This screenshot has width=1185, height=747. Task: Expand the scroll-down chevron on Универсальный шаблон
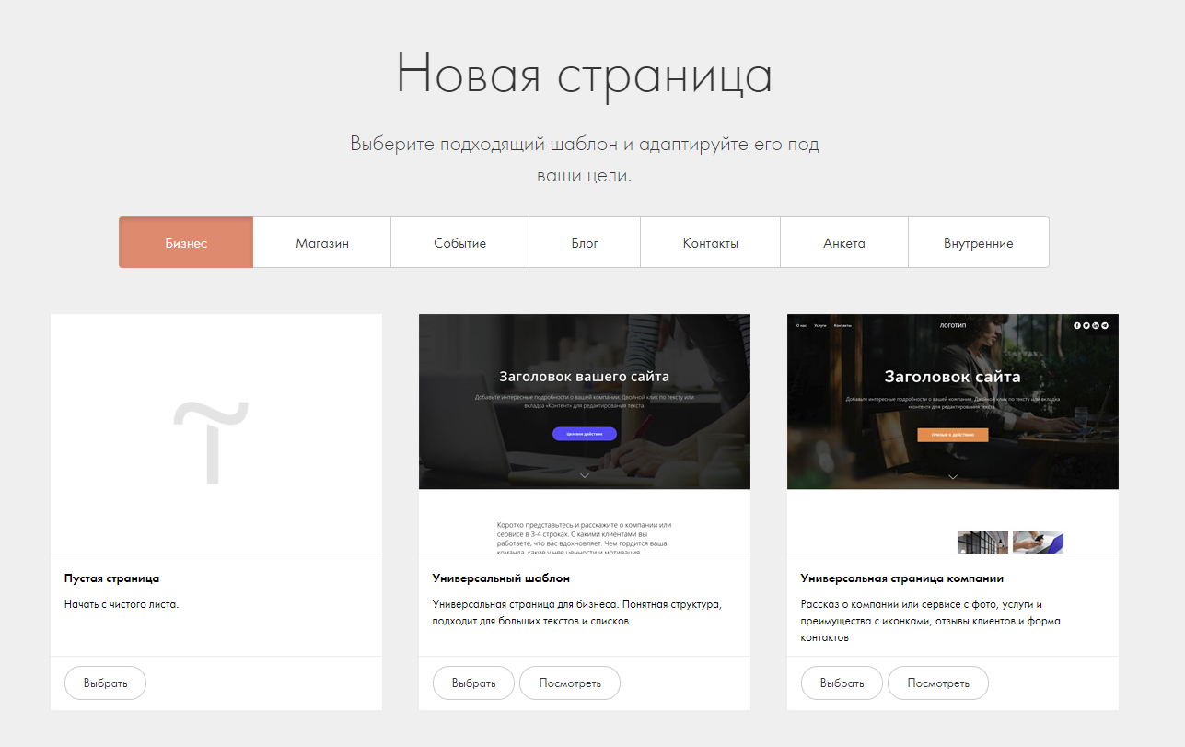[x=584, y=474]
